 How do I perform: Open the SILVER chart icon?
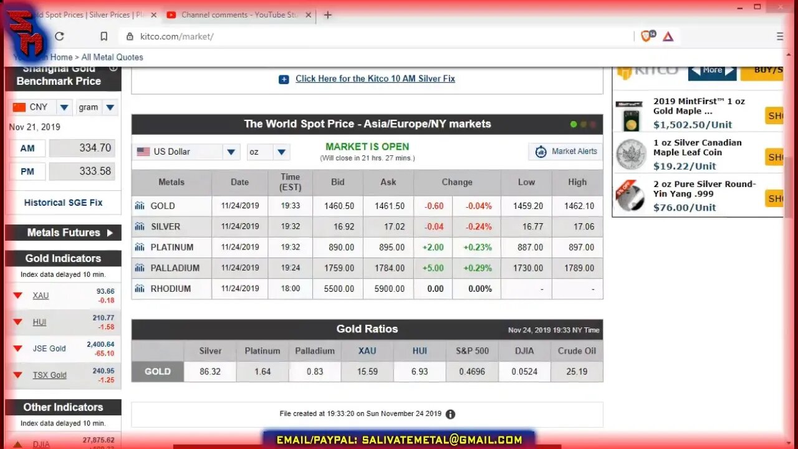pyautogui.click(x=140, y=226)
